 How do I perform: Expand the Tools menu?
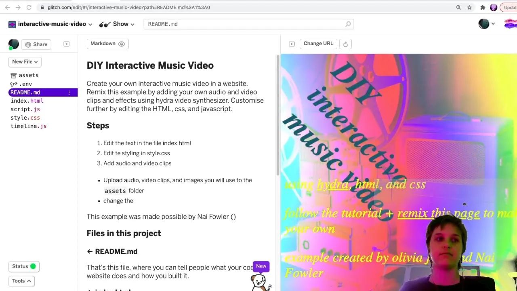[21, 281]
